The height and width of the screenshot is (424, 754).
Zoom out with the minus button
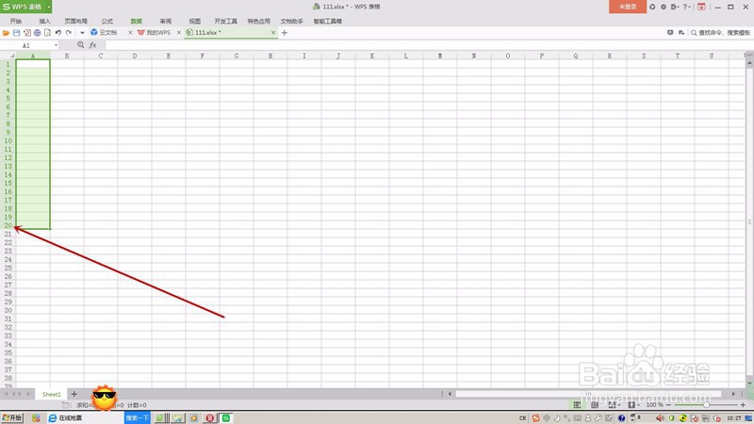point(669,405)
